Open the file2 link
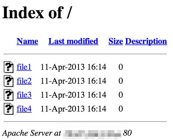The image size is (173, 140). click(x=24, y=81)
